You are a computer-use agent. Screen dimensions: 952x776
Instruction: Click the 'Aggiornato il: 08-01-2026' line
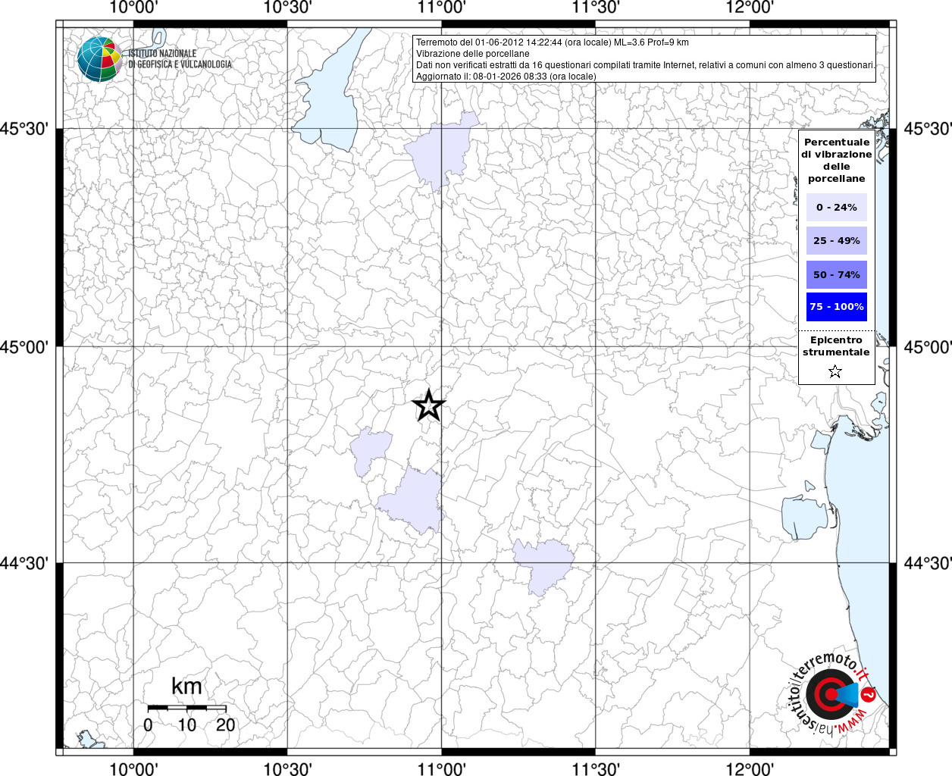[x=506, y=77]
